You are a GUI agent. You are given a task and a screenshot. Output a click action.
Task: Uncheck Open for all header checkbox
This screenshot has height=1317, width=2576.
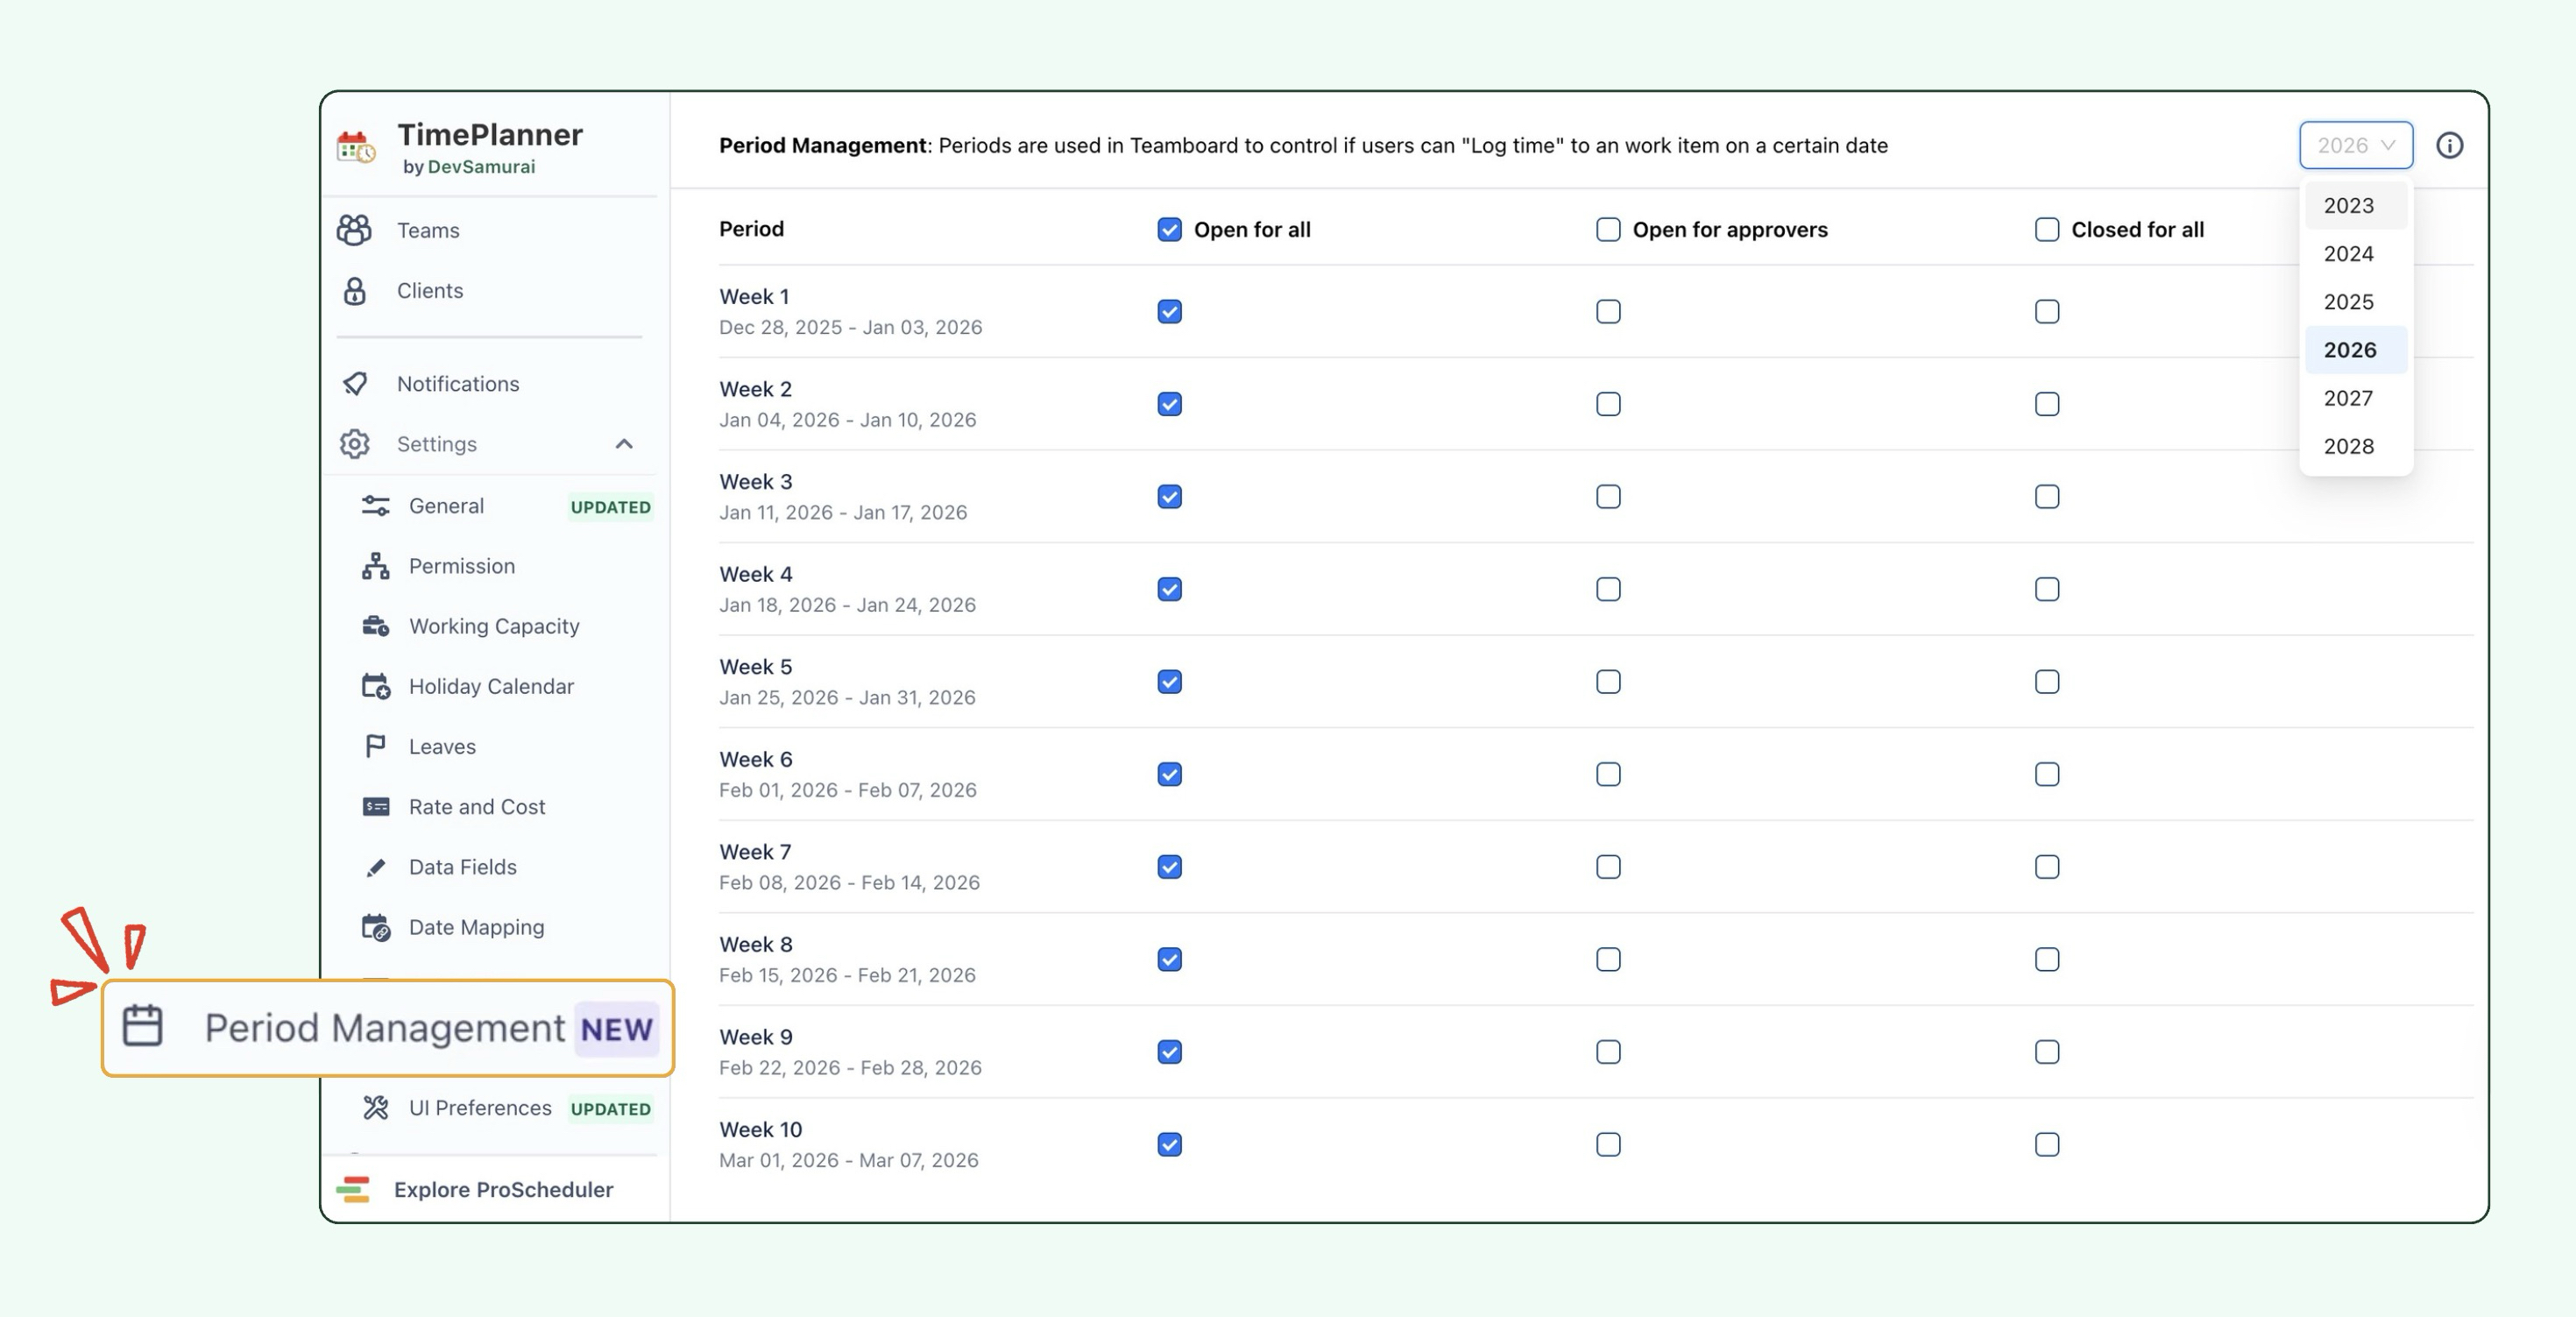[1169, 229]
